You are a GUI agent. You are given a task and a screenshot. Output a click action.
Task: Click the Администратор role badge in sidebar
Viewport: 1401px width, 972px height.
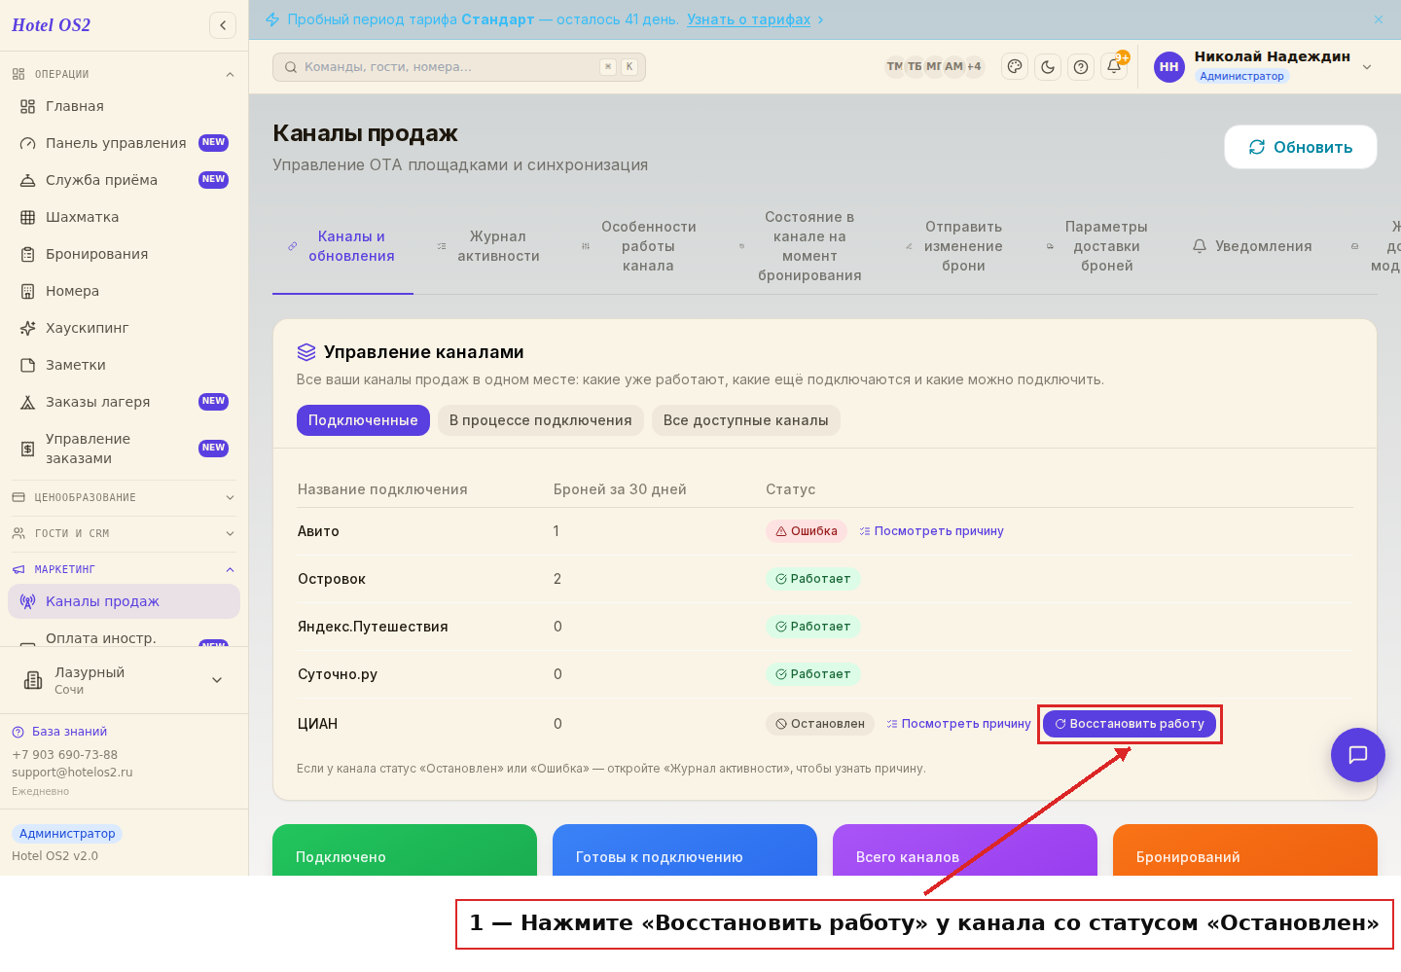click(67, 834)
